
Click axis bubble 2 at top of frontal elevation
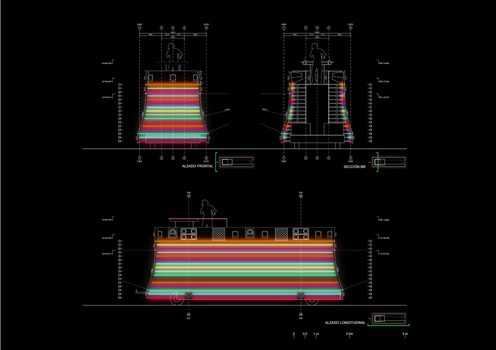(x=162, y=28)
